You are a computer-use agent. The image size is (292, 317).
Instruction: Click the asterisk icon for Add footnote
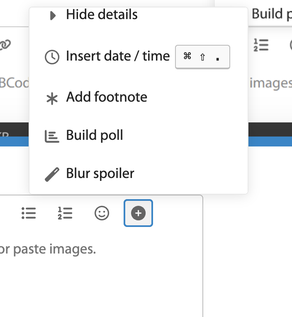click(52, 98)
